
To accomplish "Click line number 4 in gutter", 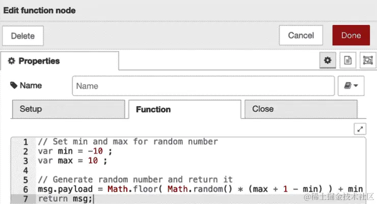I will pyautogui.click(x=25, y=170).
